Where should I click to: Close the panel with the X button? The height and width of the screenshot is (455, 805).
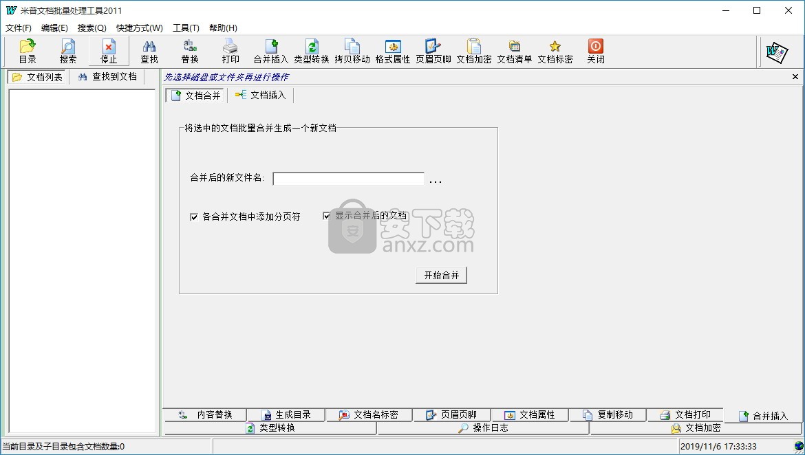795,77
